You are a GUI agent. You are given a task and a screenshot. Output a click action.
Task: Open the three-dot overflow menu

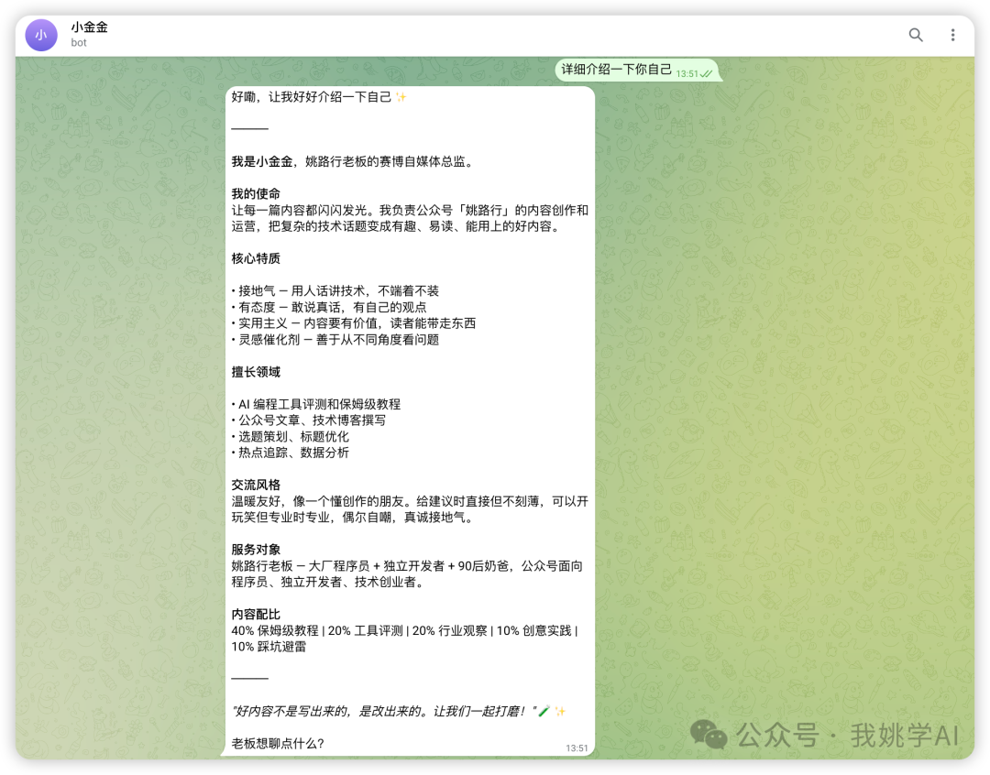coord(953,34)
